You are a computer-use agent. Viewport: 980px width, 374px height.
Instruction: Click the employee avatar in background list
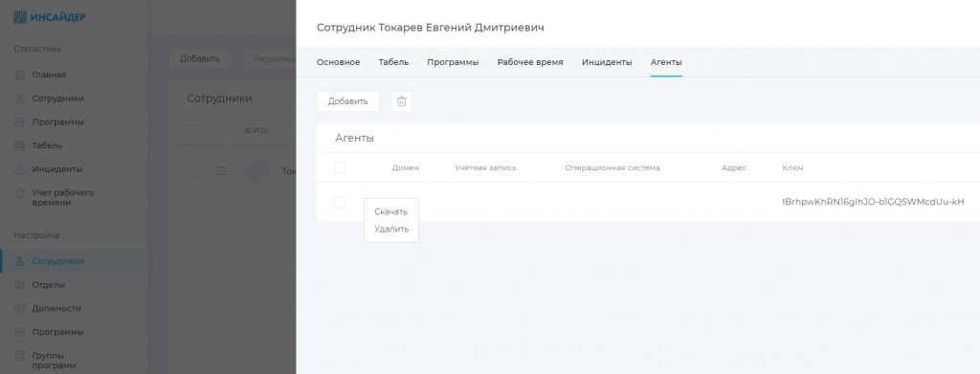click(x=256, y=171)
